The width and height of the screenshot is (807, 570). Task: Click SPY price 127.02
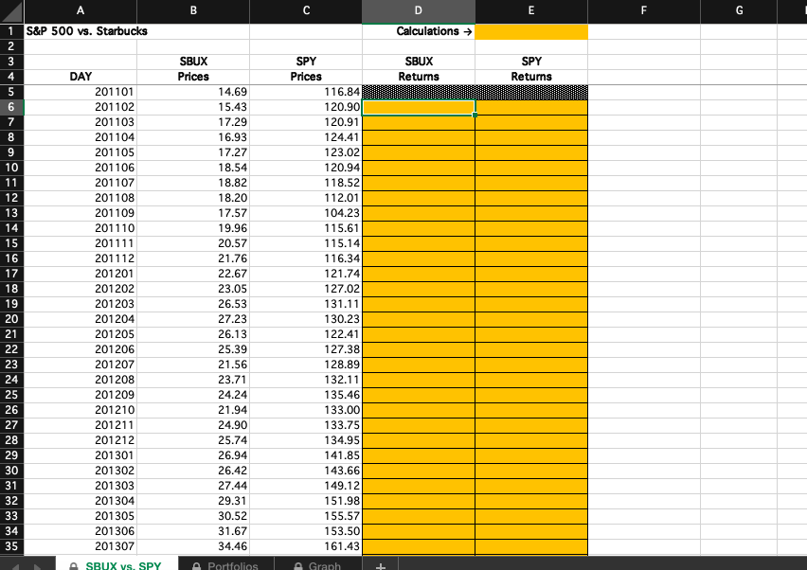(x=306, y=289)
